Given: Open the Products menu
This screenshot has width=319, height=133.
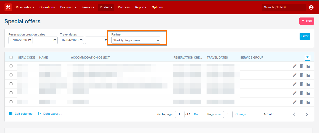Looking at the screenshot, I should pos(106,7).
